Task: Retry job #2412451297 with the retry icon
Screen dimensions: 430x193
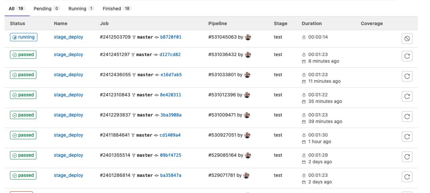Action: [x=407, y=56]
